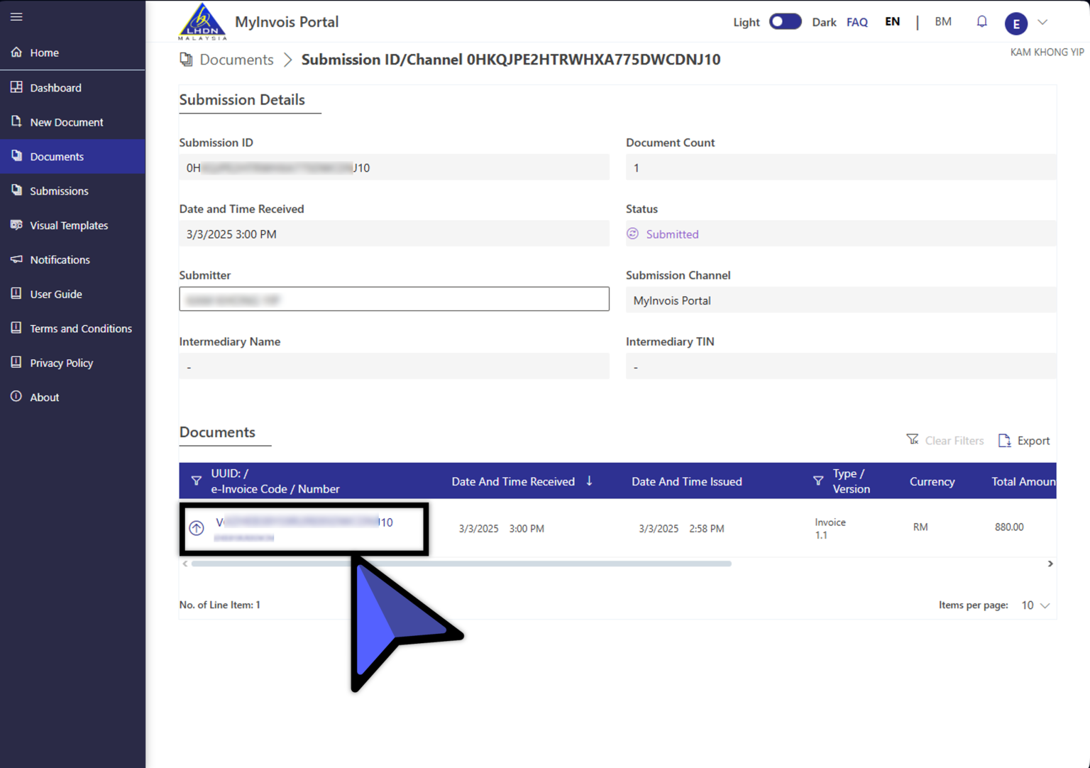Open the Submissions section

[x=59, y=190]
